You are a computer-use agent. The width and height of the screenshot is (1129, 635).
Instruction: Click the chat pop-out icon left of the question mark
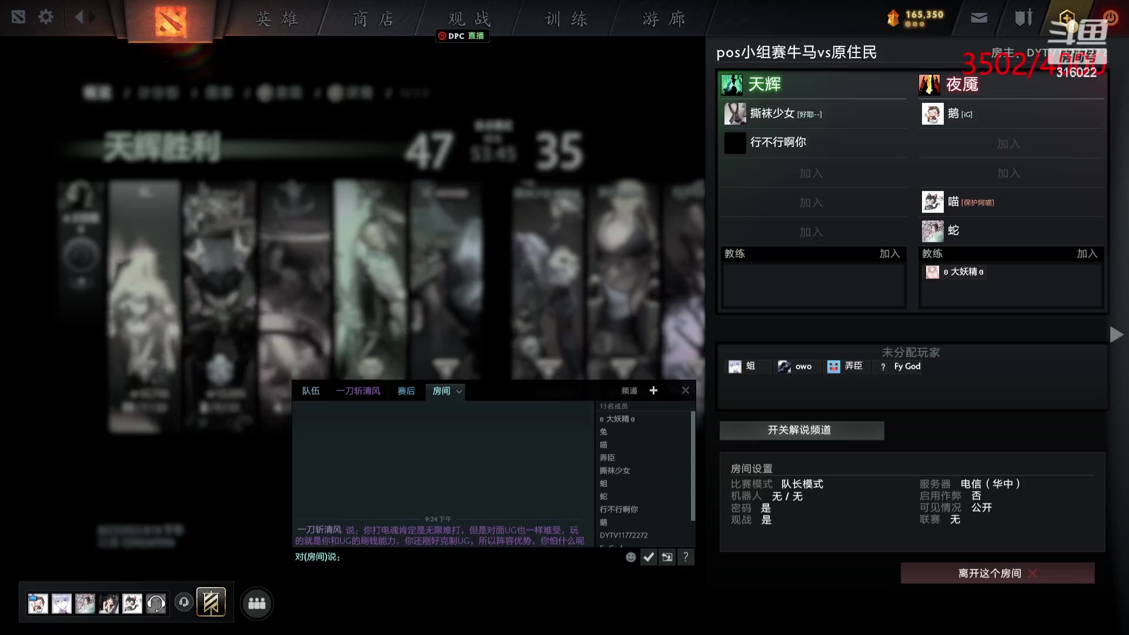click(x=667, y=557)
